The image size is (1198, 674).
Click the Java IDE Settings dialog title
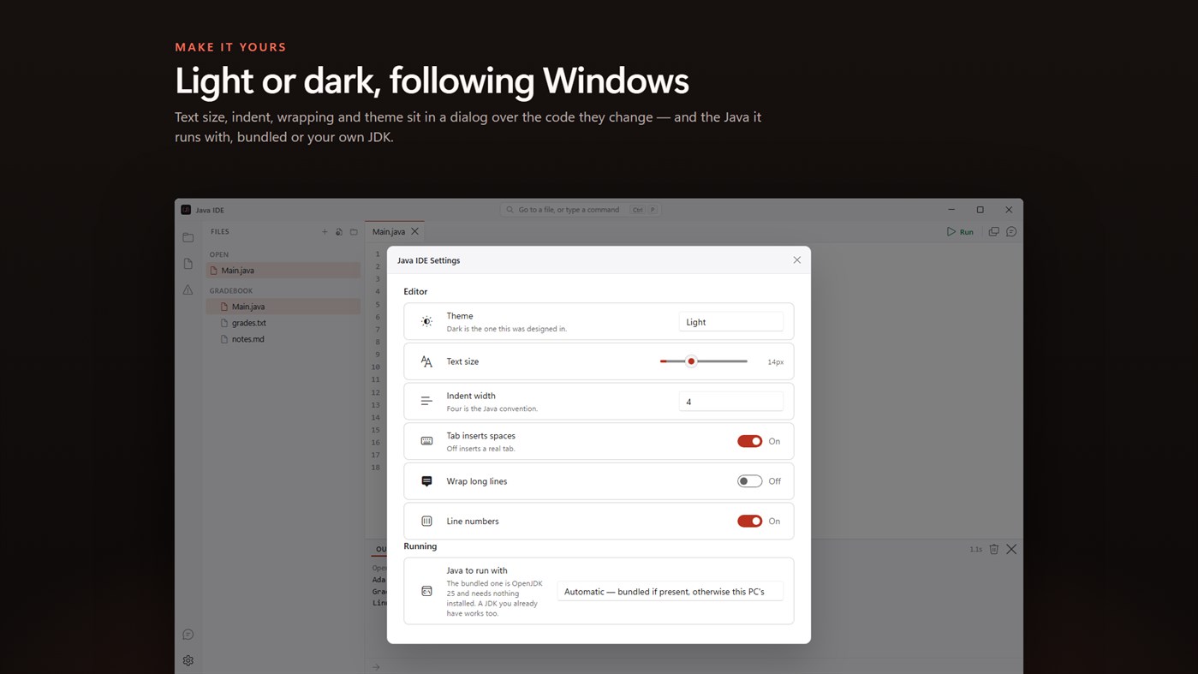click(x=428, y=260)
